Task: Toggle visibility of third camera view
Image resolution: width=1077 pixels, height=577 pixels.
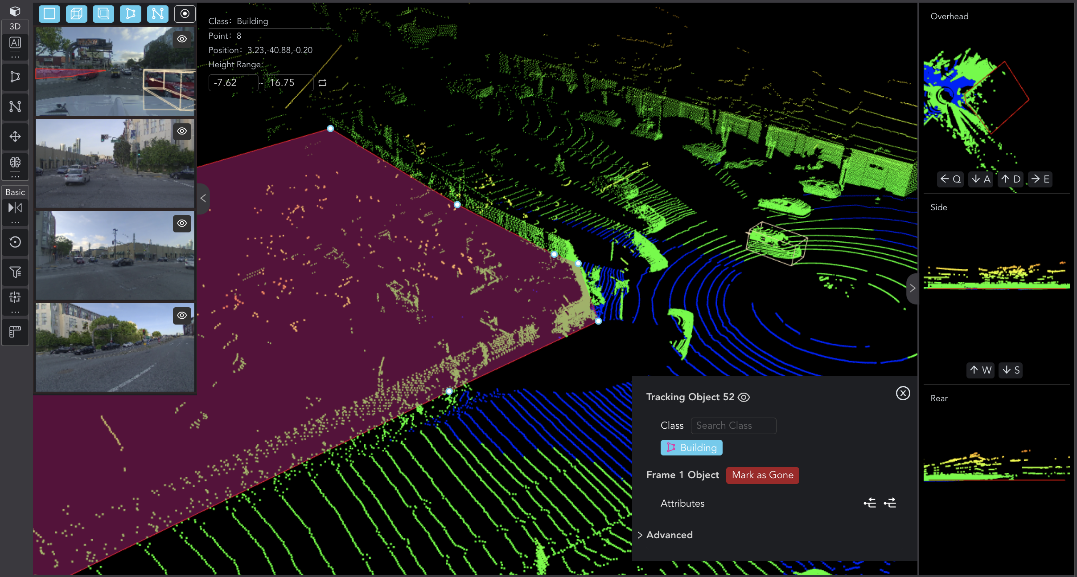Action: pyautogui.click(x=182, y=223)
